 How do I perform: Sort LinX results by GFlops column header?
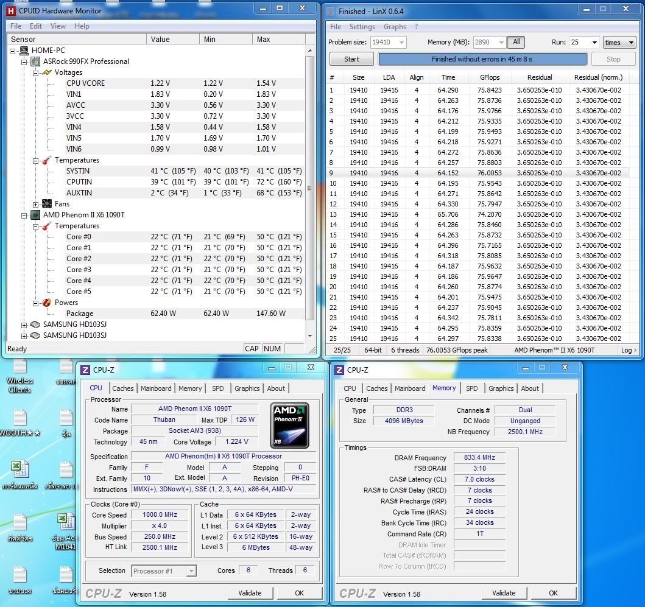click(490, 77)
